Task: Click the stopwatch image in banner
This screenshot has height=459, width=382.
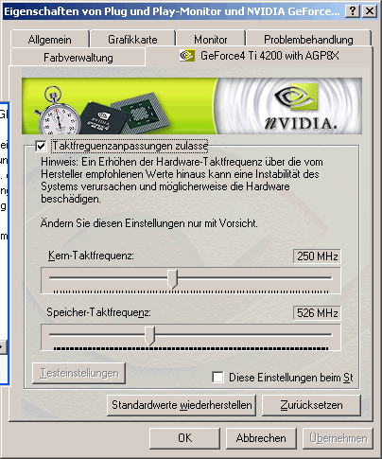Action: 57,111
